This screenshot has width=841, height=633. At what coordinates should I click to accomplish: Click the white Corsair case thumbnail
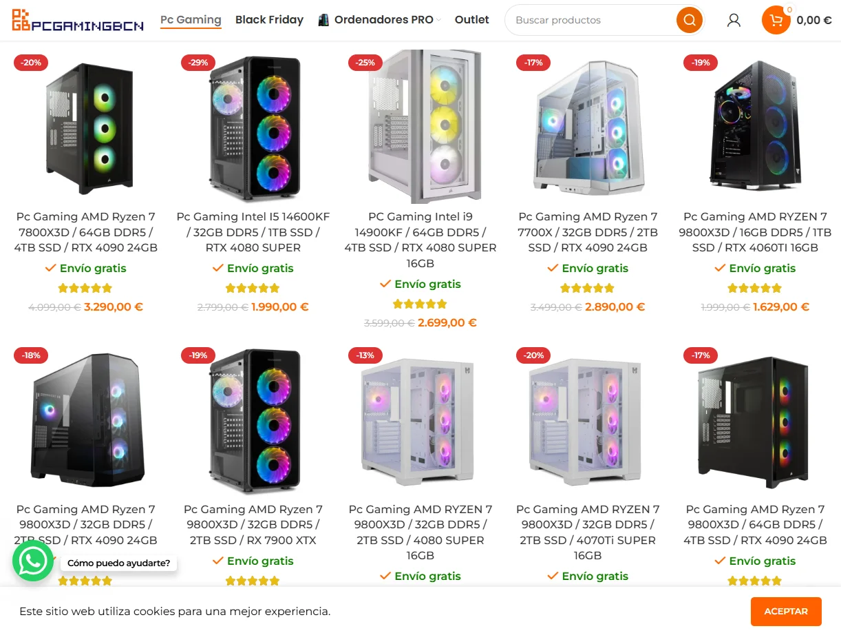tap(420, 127)
